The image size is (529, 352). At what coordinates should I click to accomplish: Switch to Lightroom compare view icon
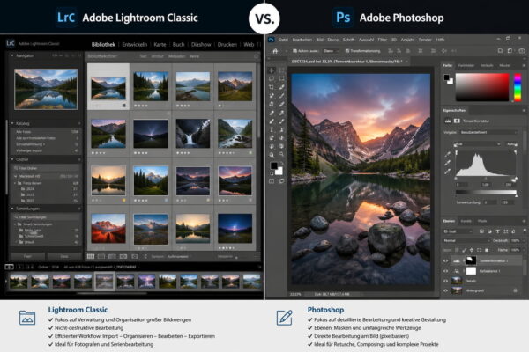click(x=112, y=257)
